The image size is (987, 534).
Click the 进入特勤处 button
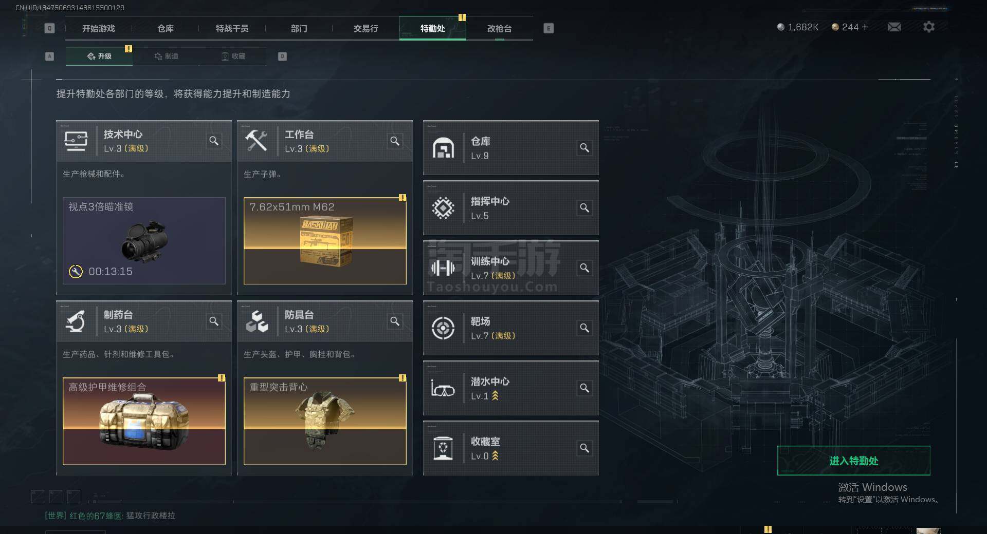pos(854,461)
